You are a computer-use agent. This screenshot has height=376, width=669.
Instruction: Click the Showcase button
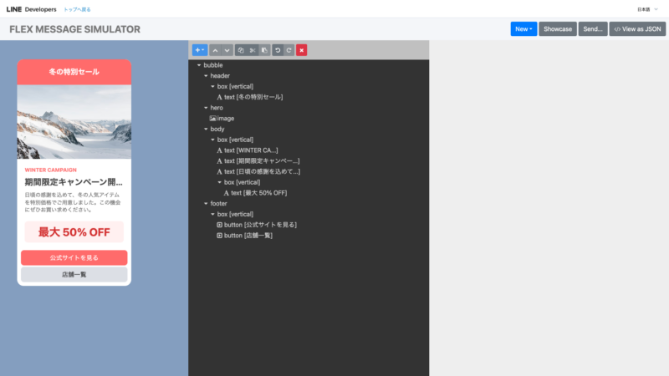click(x=558, y=29)
